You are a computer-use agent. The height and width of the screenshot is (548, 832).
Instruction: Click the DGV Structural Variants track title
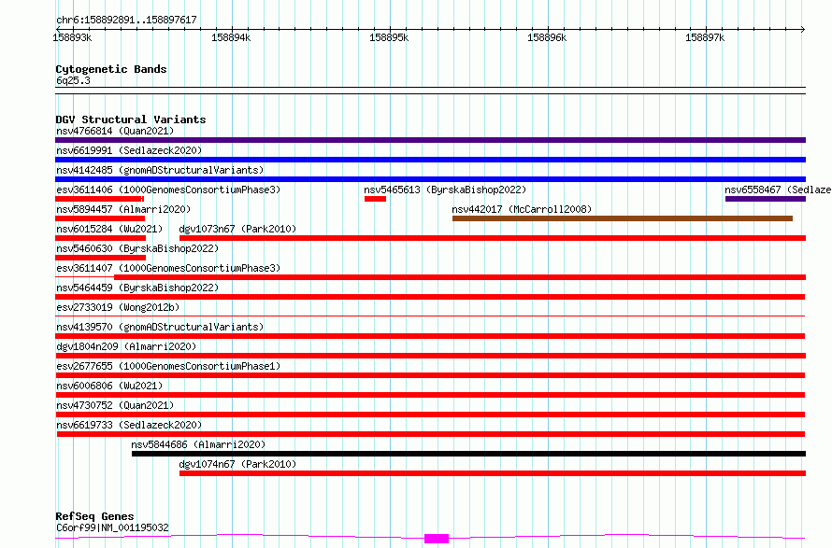(x=131, y=119)
